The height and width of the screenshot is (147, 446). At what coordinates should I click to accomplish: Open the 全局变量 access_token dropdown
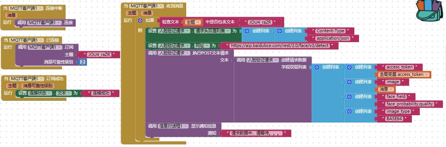coord(405,75)
